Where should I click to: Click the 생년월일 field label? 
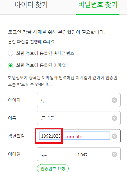(x=16, y=136)
